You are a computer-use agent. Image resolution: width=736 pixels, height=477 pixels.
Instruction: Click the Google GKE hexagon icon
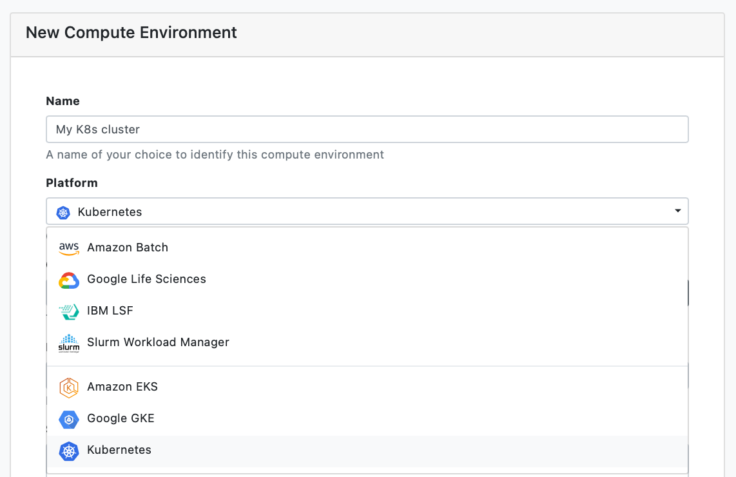[69, 419]
